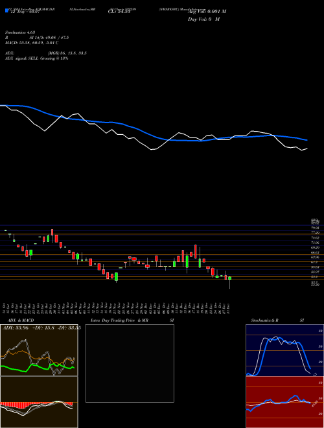Click the '-DY: 33.55' value in ADX panel
Image resolution: width=324 pixels, height=428 pixels.
coord(69,328)
